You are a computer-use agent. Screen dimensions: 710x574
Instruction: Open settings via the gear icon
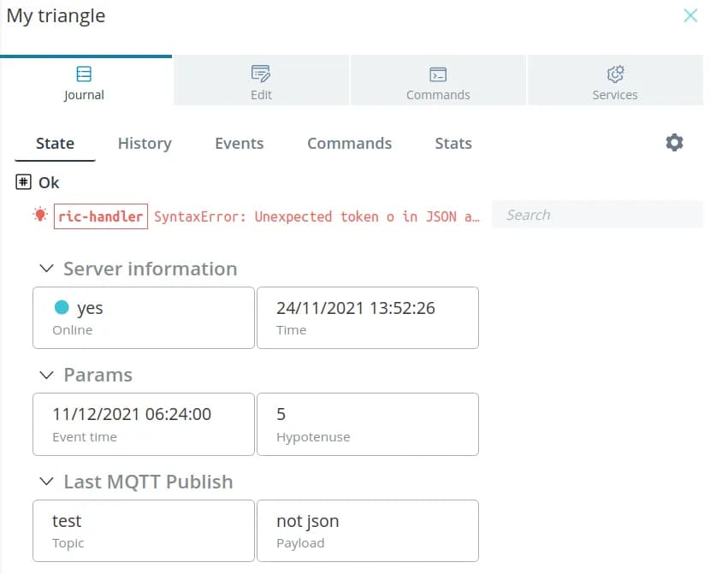coord(674,143)
